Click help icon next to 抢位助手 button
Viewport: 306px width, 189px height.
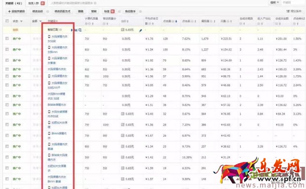pyautogui.click(x=141, y=11)
